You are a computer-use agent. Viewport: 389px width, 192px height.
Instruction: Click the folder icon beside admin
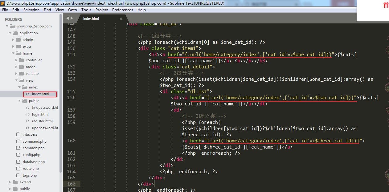click(18, 40)
